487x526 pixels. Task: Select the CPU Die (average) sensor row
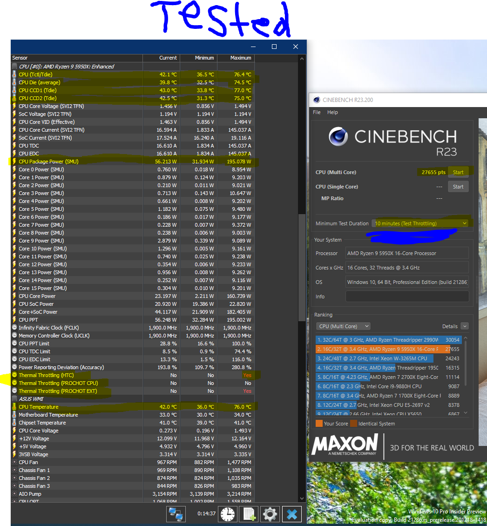[x=133, y=82]
